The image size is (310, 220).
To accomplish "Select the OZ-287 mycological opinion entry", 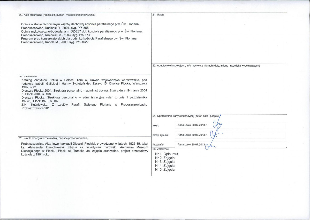I will point(82,33).
